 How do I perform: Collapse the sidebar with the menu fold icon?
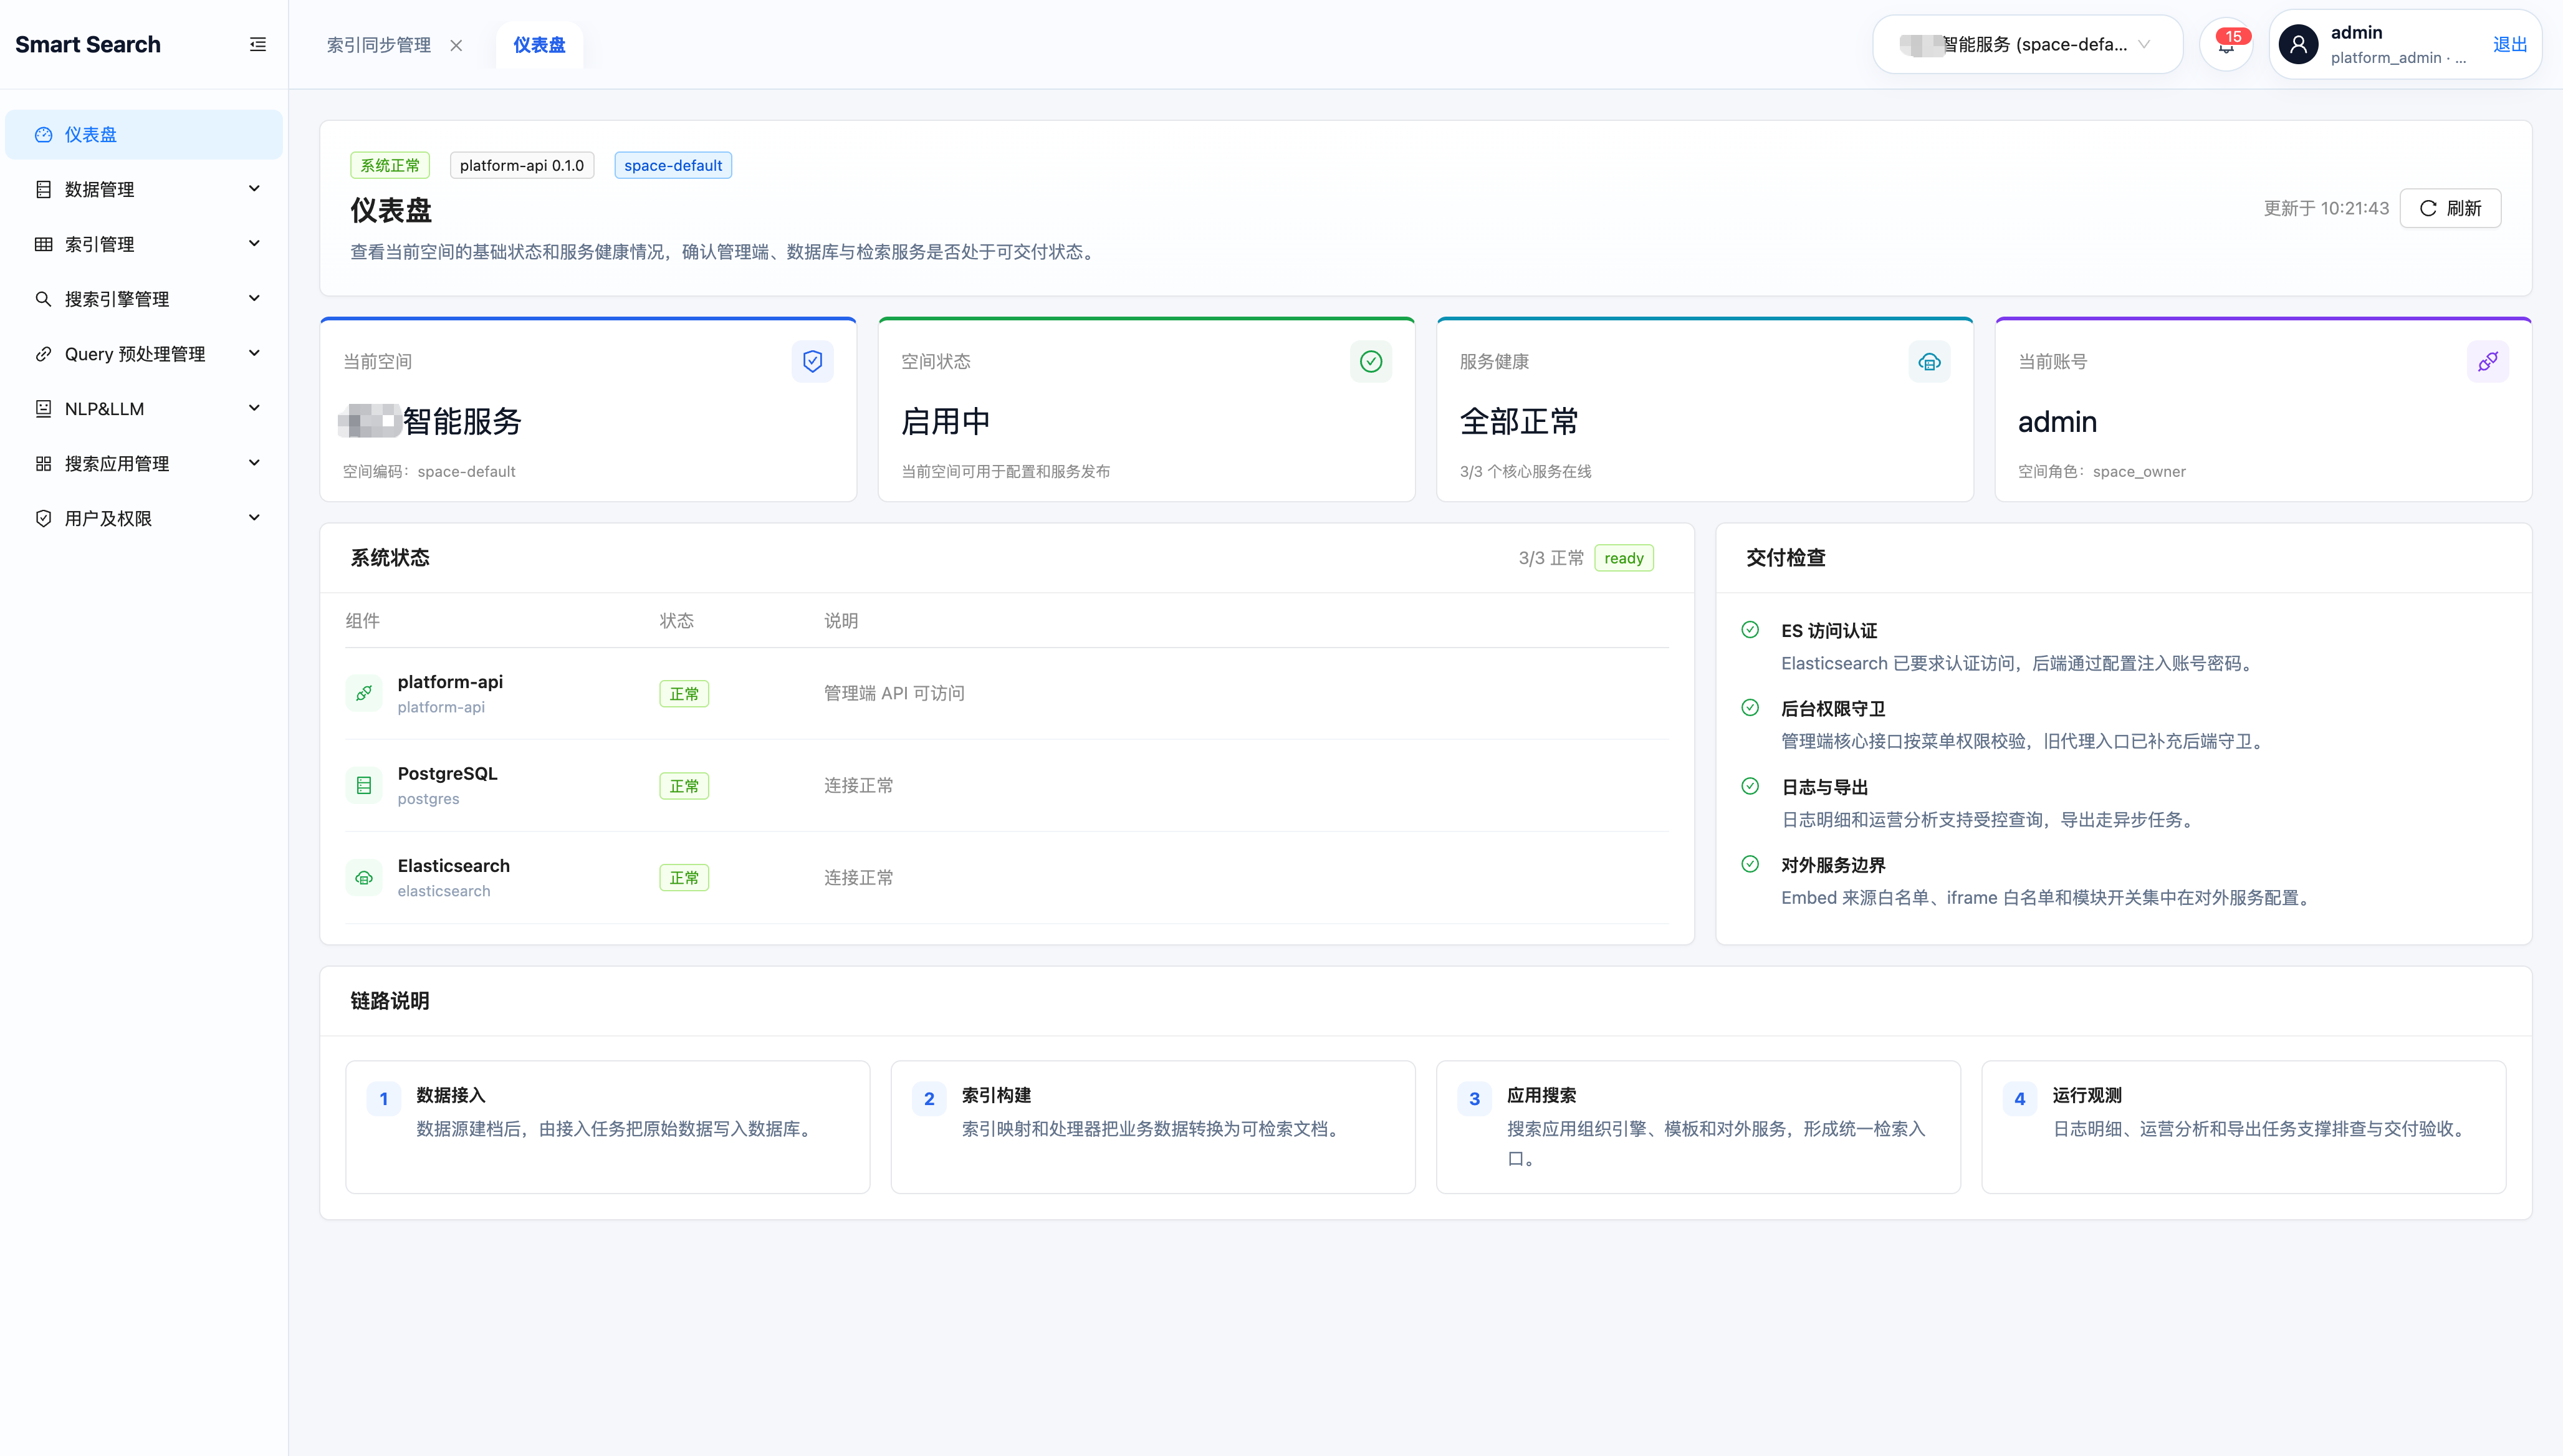click(x=258, y=44)
